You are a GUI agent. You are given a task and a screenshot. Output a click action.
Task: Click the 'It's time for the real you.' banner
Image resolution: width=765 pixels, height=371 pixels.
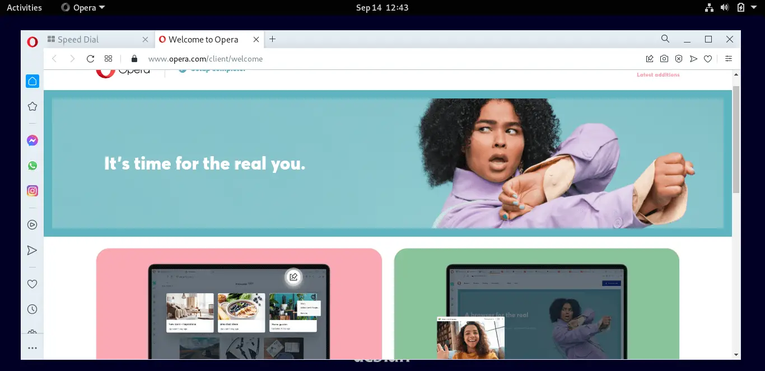(x=388, y=163)
